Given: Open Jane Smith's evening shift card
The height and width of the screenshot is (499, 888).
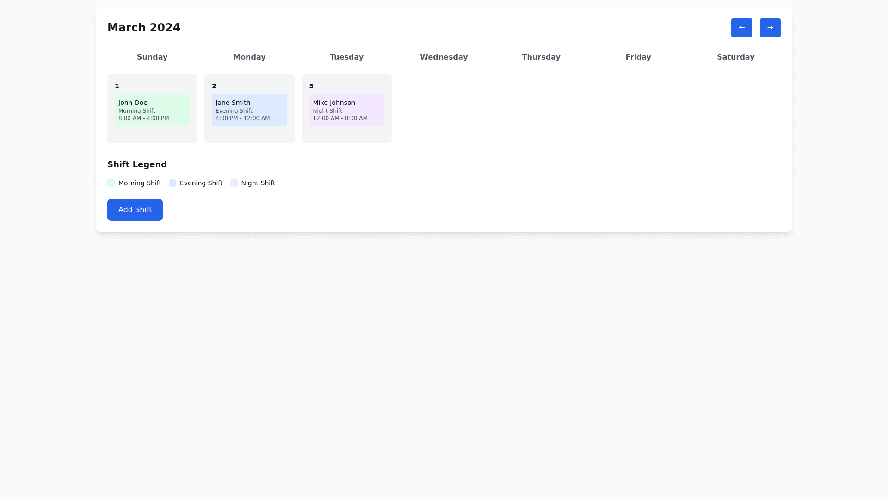Looking at the screenshot, I should (249, 110).
